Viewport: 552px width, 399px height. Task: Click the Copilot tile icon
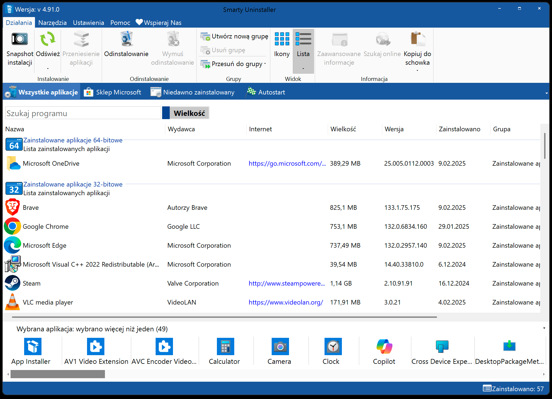coord(384,346)
